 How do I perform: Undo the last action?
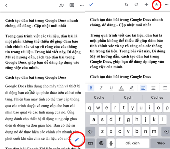tap(126, 5)
